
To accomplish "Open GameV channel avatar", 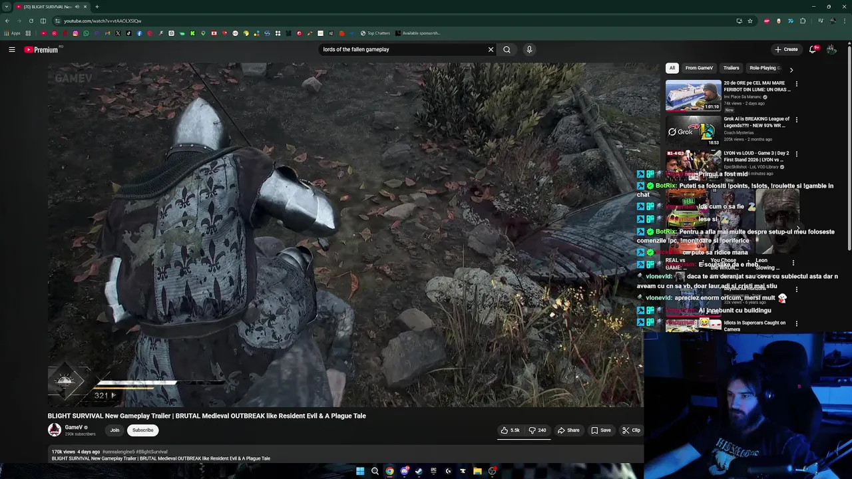I will pos(55,430).
